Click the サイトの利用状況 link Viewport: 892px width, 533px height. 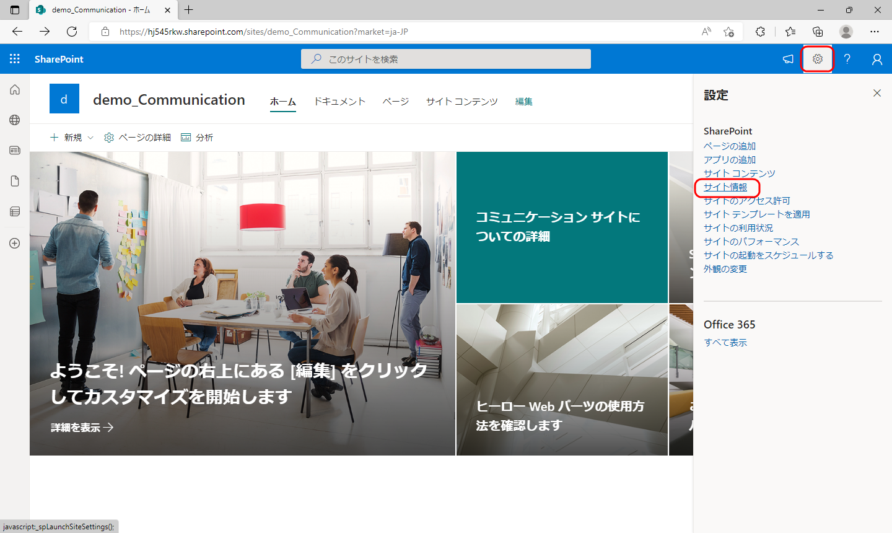tap(738, 228)
